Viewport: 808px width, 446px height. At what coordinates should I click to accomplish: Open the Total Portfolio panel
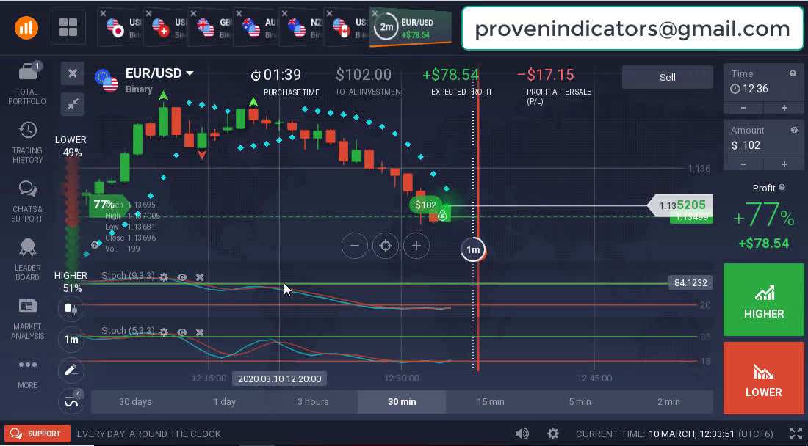pos(27,82)
